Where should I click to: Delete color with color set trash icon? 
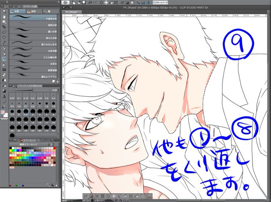point(56,185)
